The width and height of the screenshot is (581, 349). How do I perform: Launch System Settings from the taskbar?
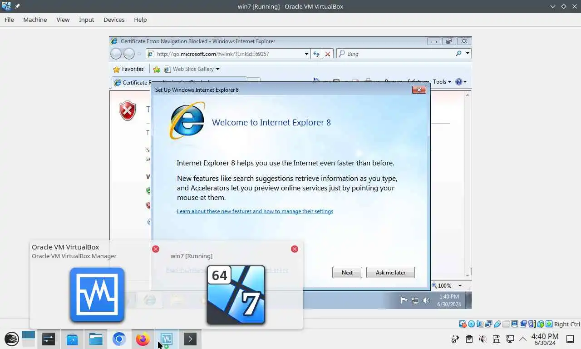click(49, 339)
